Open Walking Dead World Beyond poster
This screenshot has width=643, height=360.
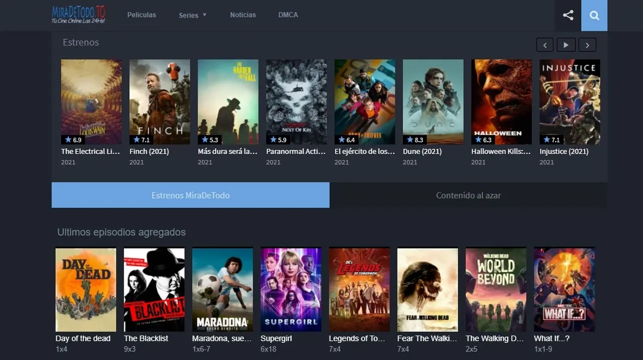coord(496,289)
